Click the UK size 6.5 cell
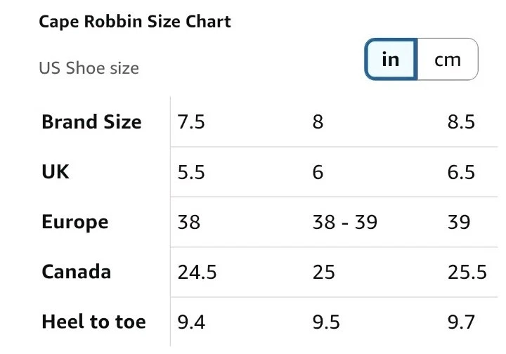Viewport: 506px width, 354px height. coord(461,172)
